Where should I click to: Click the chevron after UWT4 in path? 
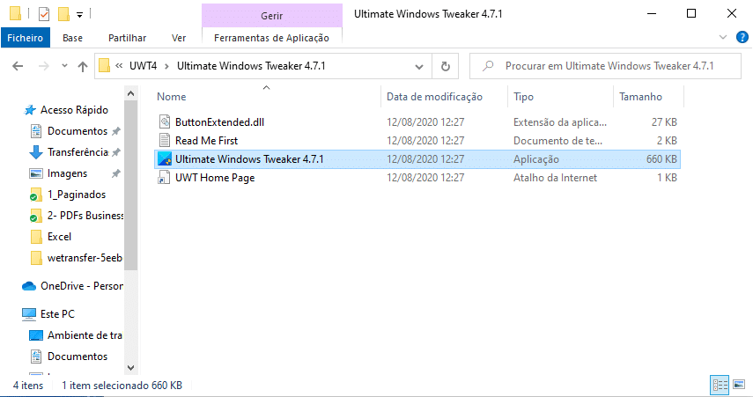coord(166,66)
